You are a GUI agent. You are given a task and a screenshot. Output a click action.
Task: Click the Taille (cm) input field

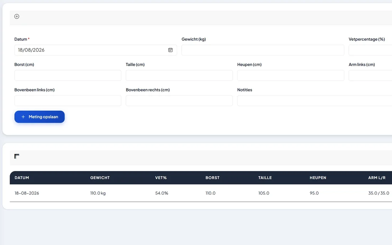pyautogui.click(x=179, y=75)
